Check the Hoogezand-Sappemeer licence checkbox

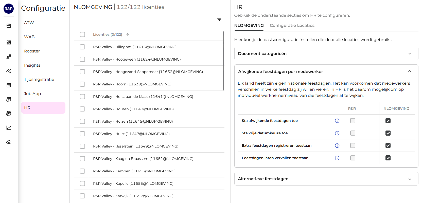click(82, 72)
